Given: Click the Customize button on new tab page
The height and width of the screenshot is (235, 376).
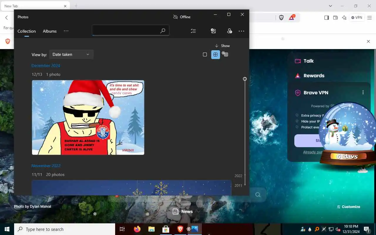Looking at the screenshot, I should 348,207.
